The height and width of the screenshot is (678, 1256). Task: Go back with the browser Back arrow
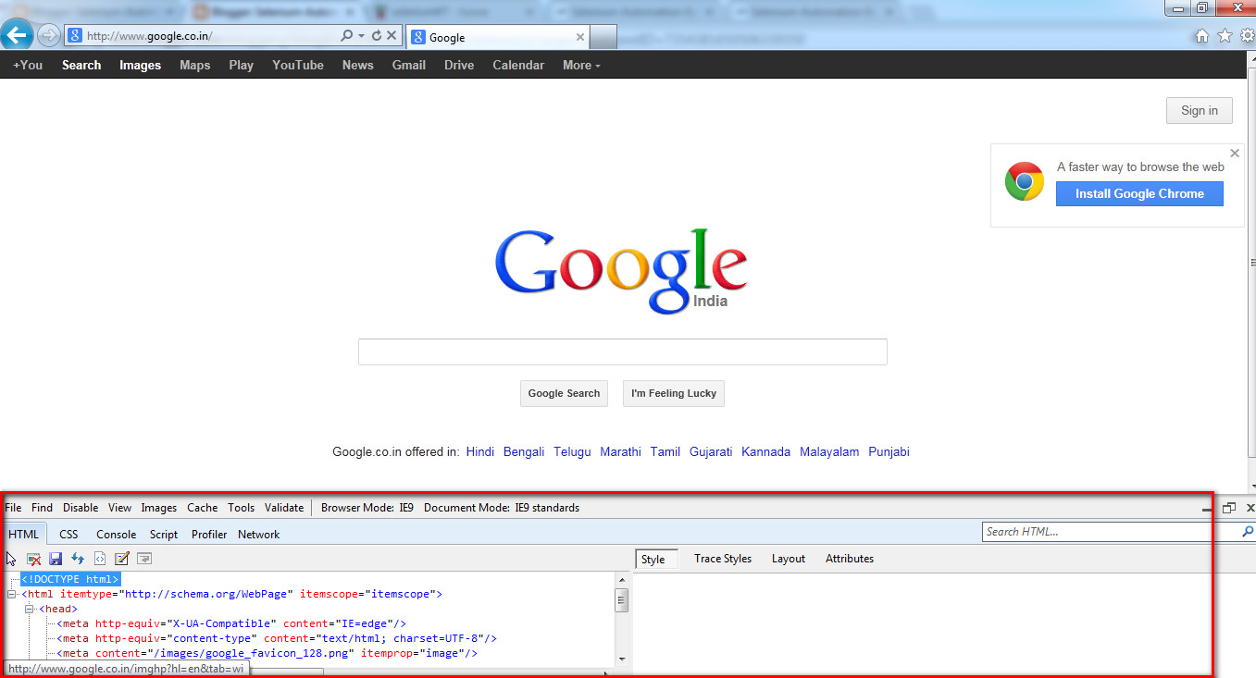[17, 36]
